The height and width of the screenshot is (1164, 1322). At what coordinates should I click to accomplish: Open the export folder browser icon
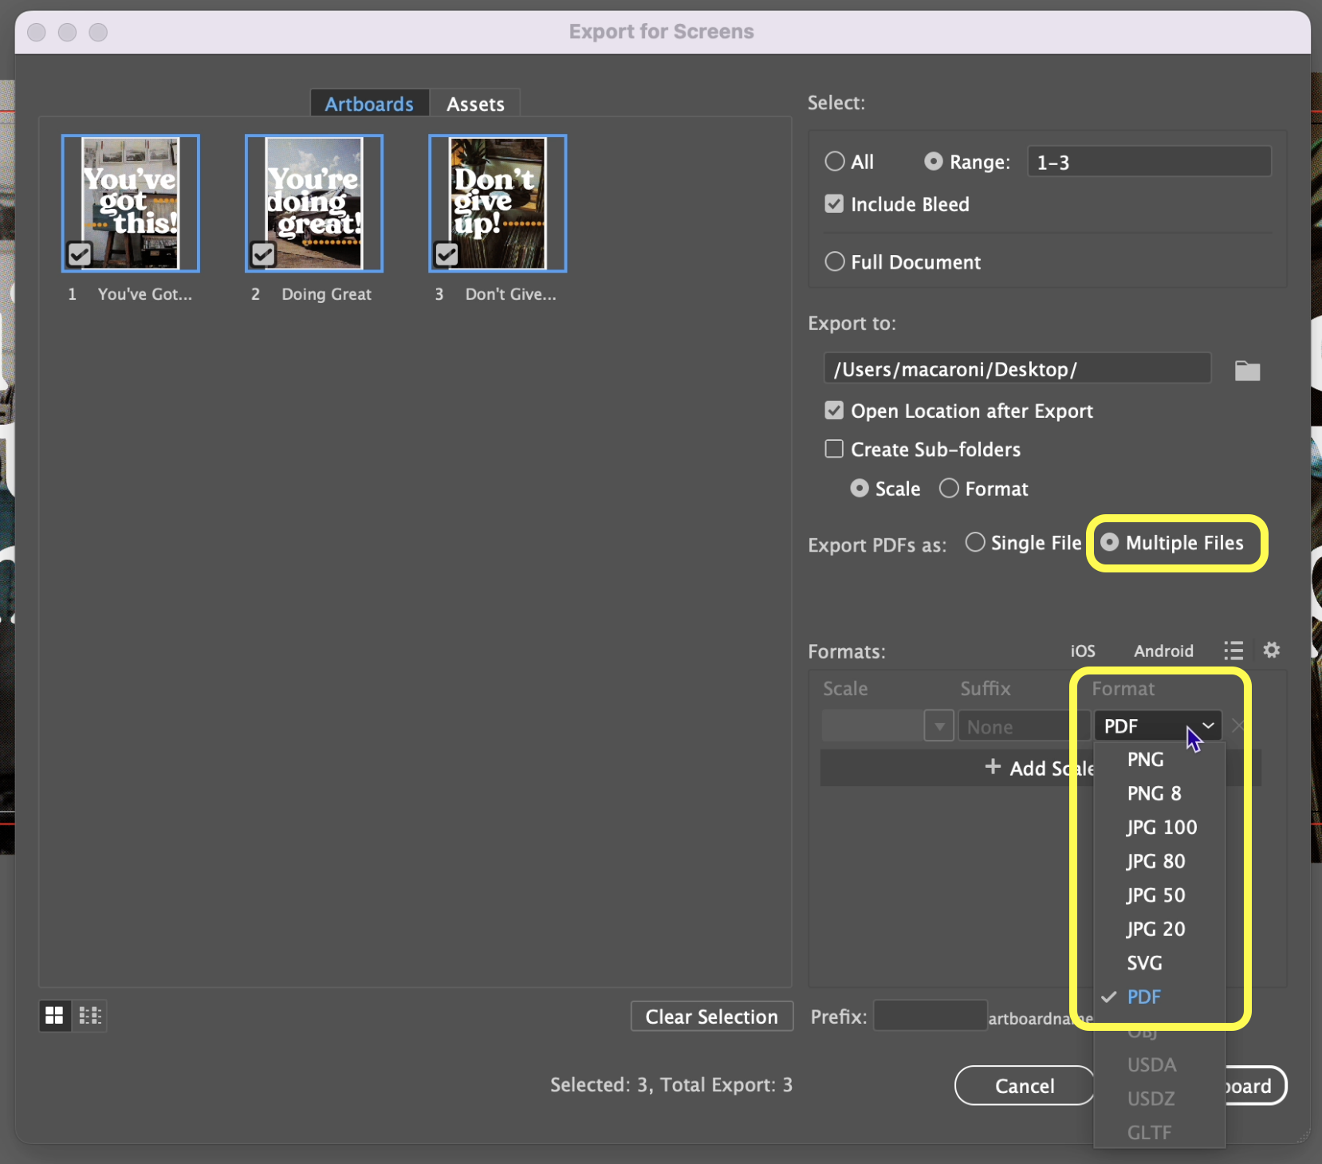tap(1247, 371)
